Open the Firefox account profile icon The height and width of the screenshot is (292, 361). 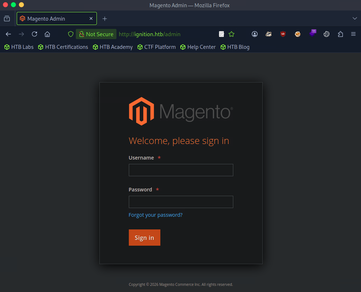(x=255, y=34)
